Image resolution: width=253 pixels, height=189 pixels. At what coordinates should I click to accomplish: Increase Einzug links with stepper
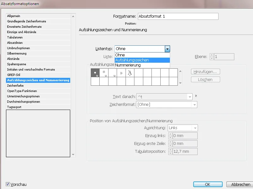click(170, 134)
